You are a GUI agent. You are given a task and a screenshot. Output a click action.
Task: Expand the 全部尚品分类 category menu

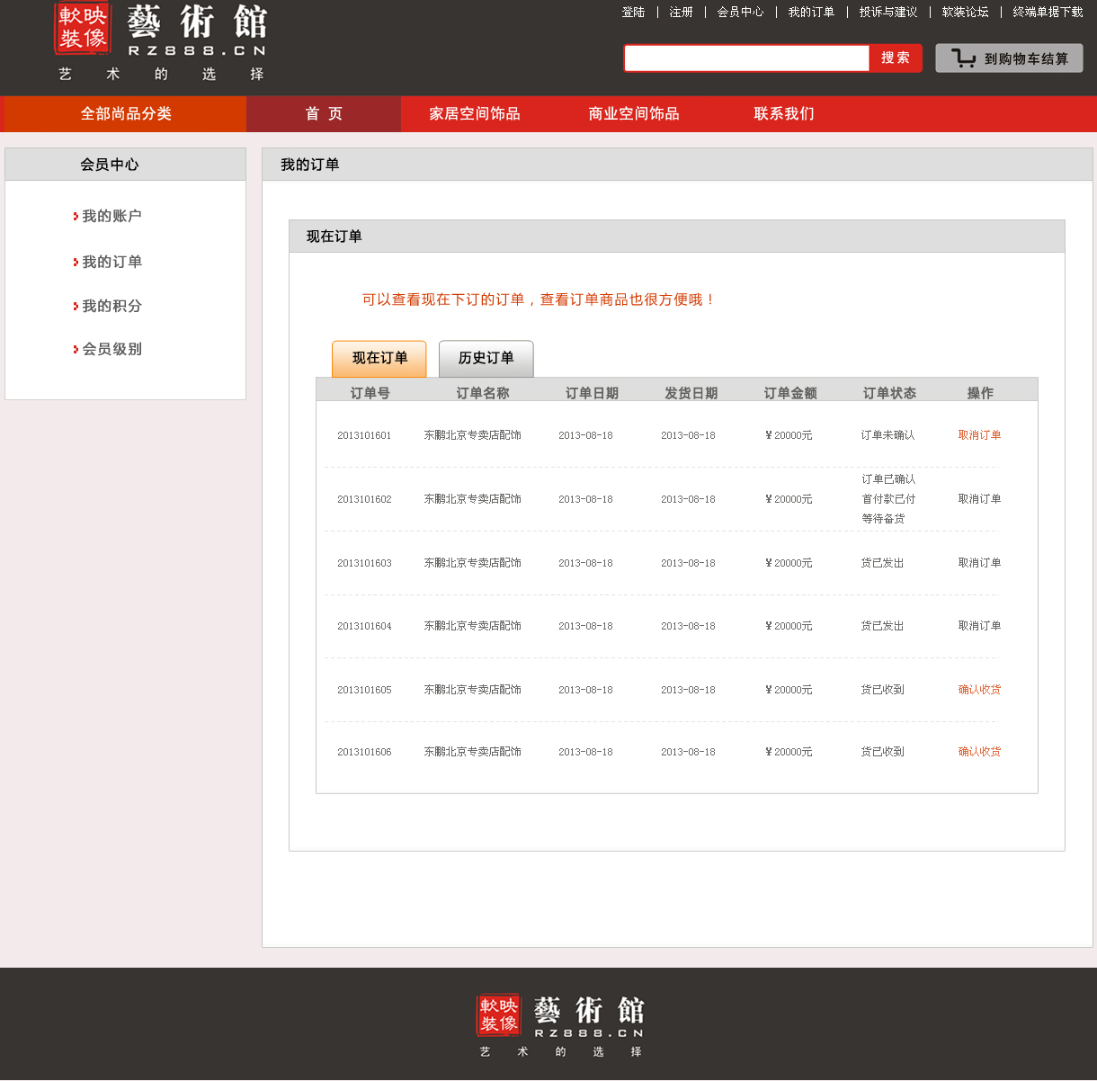(126, 114)
